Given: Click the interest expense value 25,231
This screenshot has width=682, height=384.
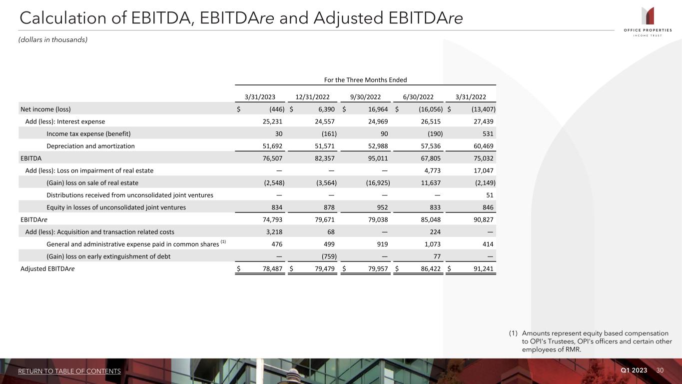Looking at the screenshot, I should click(x=273, y=121).
